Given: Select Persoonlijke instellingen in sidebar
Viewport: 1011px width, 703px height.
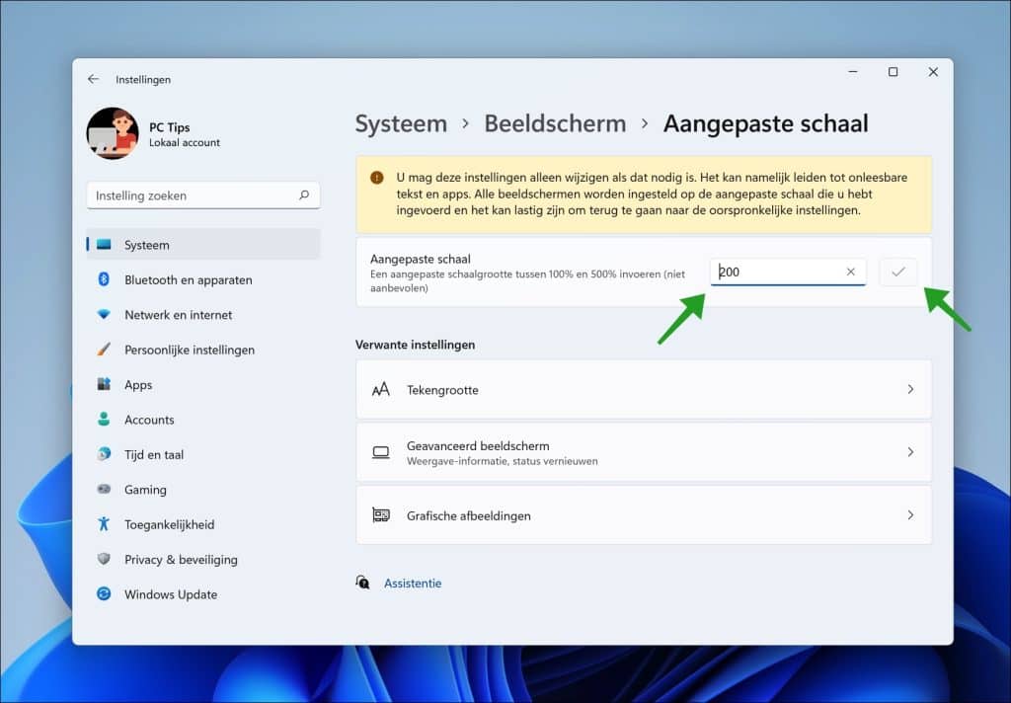Looking at the screenshot, I should point(189,350).
